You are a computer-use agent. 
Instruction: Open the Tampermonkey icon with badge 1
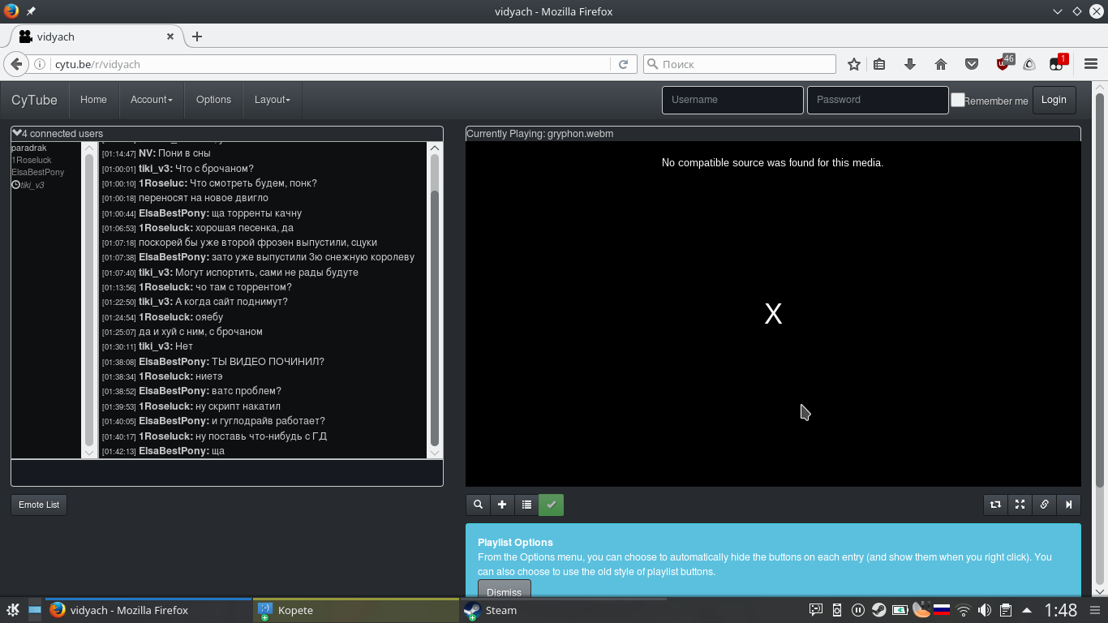1058,63
